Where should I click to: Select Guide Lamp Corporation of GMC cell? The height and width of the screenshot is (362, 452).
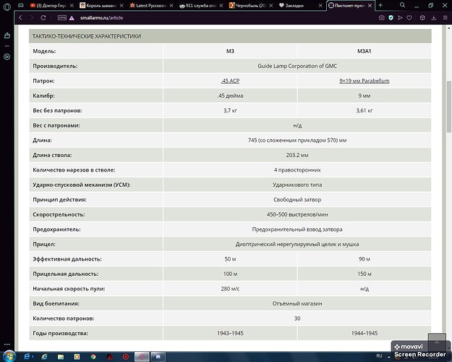(x=297, y=66)
